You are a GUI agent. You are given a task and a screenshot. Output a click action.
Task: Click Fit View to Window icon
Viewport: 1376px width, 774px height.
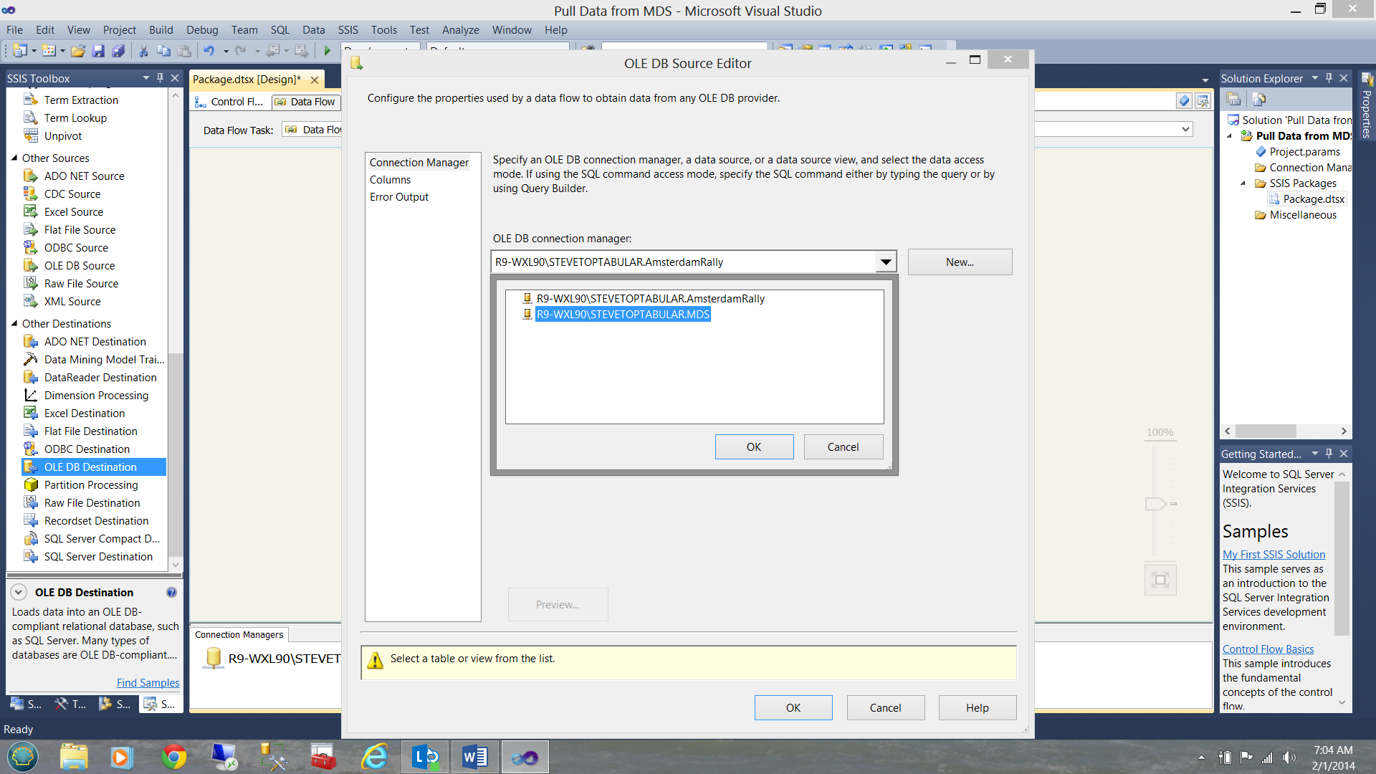pos(1160,580)
